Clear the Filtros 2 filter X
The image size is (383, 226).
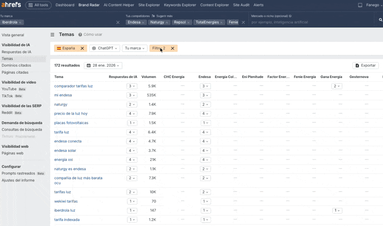click(x=173, y=48)
